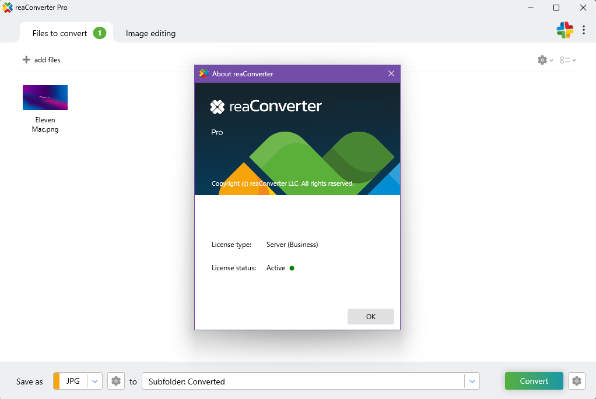596x399 pixels.
Task: Open the three-dot main menu
Action: 583,30
